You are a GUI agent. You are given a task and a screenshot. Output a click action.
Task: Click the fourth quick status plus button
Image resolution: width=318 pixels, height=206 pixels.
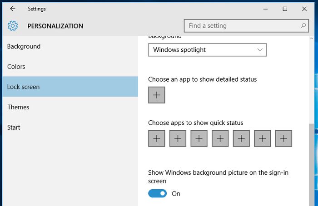[220, 138]
